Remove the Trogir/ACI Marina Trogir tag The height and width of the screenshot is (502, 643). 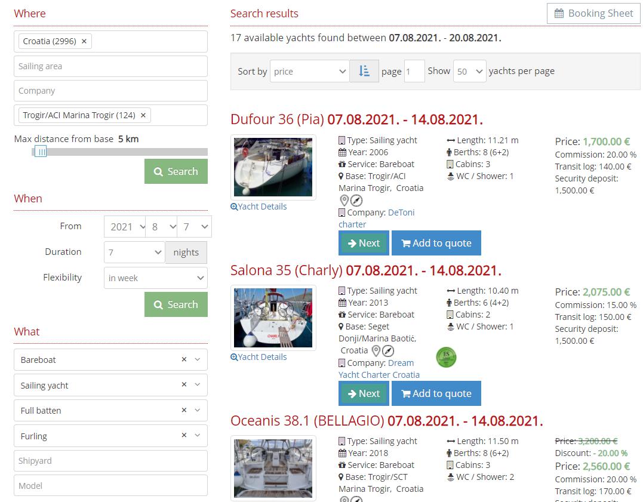pyautogui.click(x=143, y=115)
